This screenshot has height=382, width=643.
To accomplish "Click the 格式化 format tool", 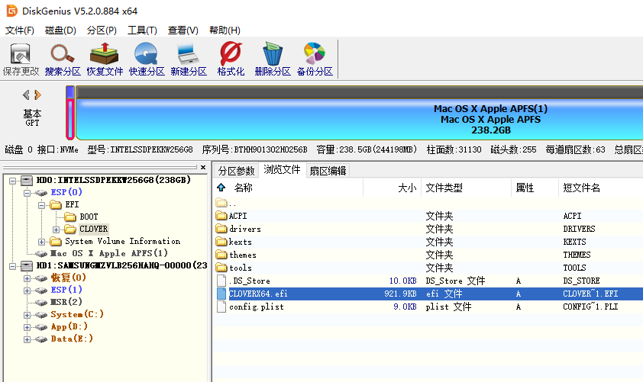I will tap(231, 59).
